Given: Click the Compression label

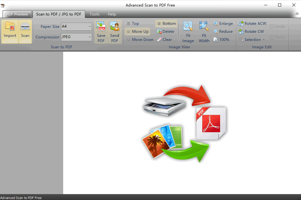Looking at the screenshot, I should [x=47, y=37].
